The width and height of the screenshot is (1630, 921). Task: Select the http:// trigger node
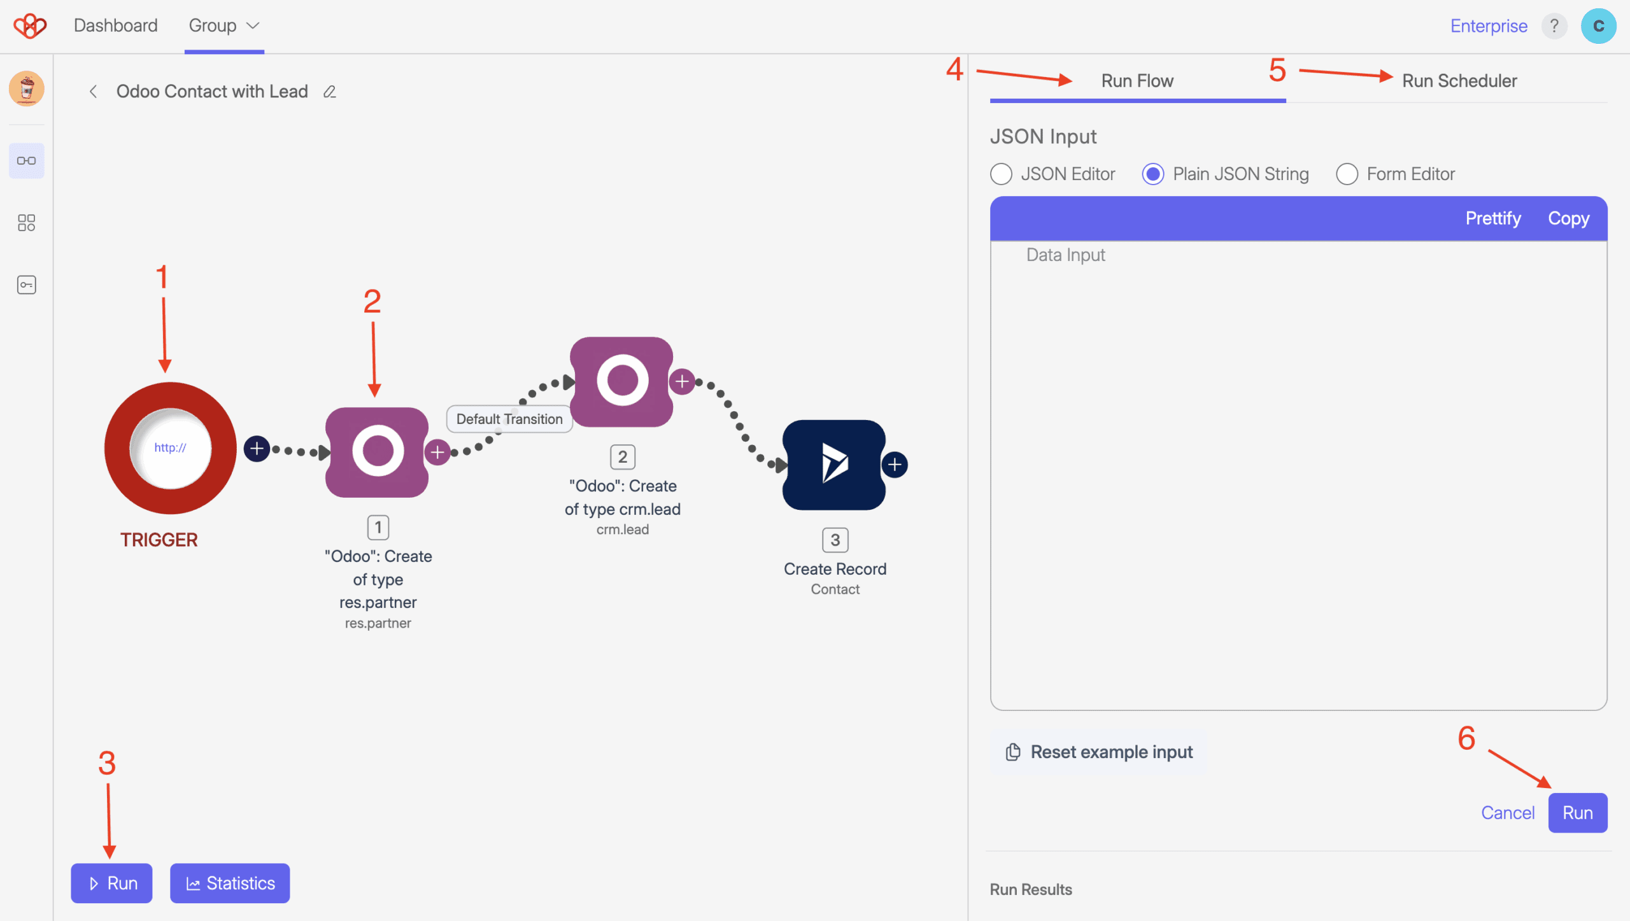point(170,448)
